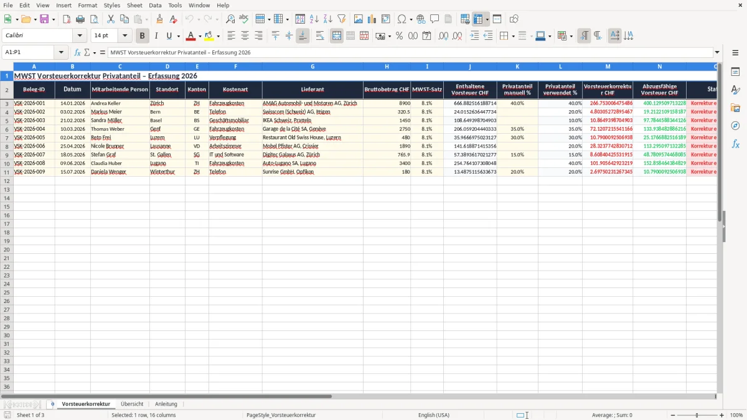Expand the formula bar
This screenshot has height=420, width=747.
718,53
